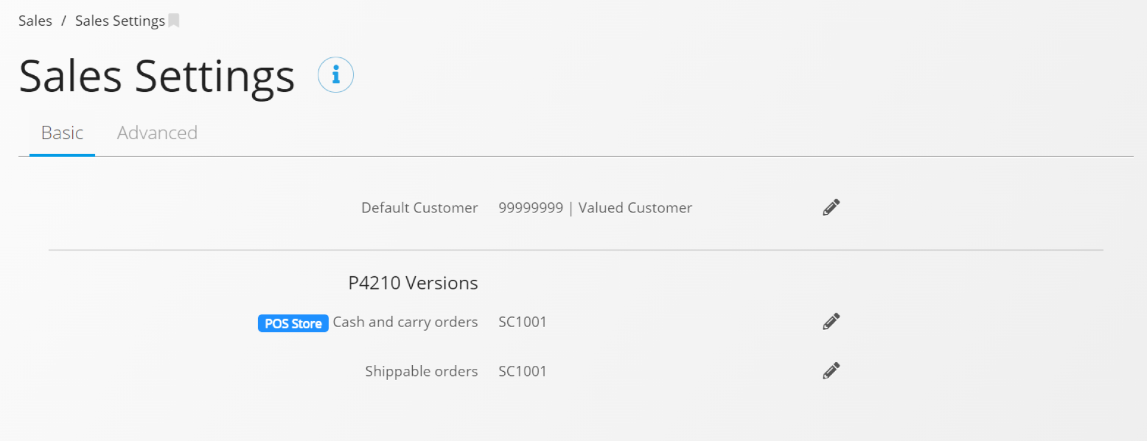Select the 99999999 | Valued Customer value
Viewport: 1147px width, 441px height.
pos(595,208)
